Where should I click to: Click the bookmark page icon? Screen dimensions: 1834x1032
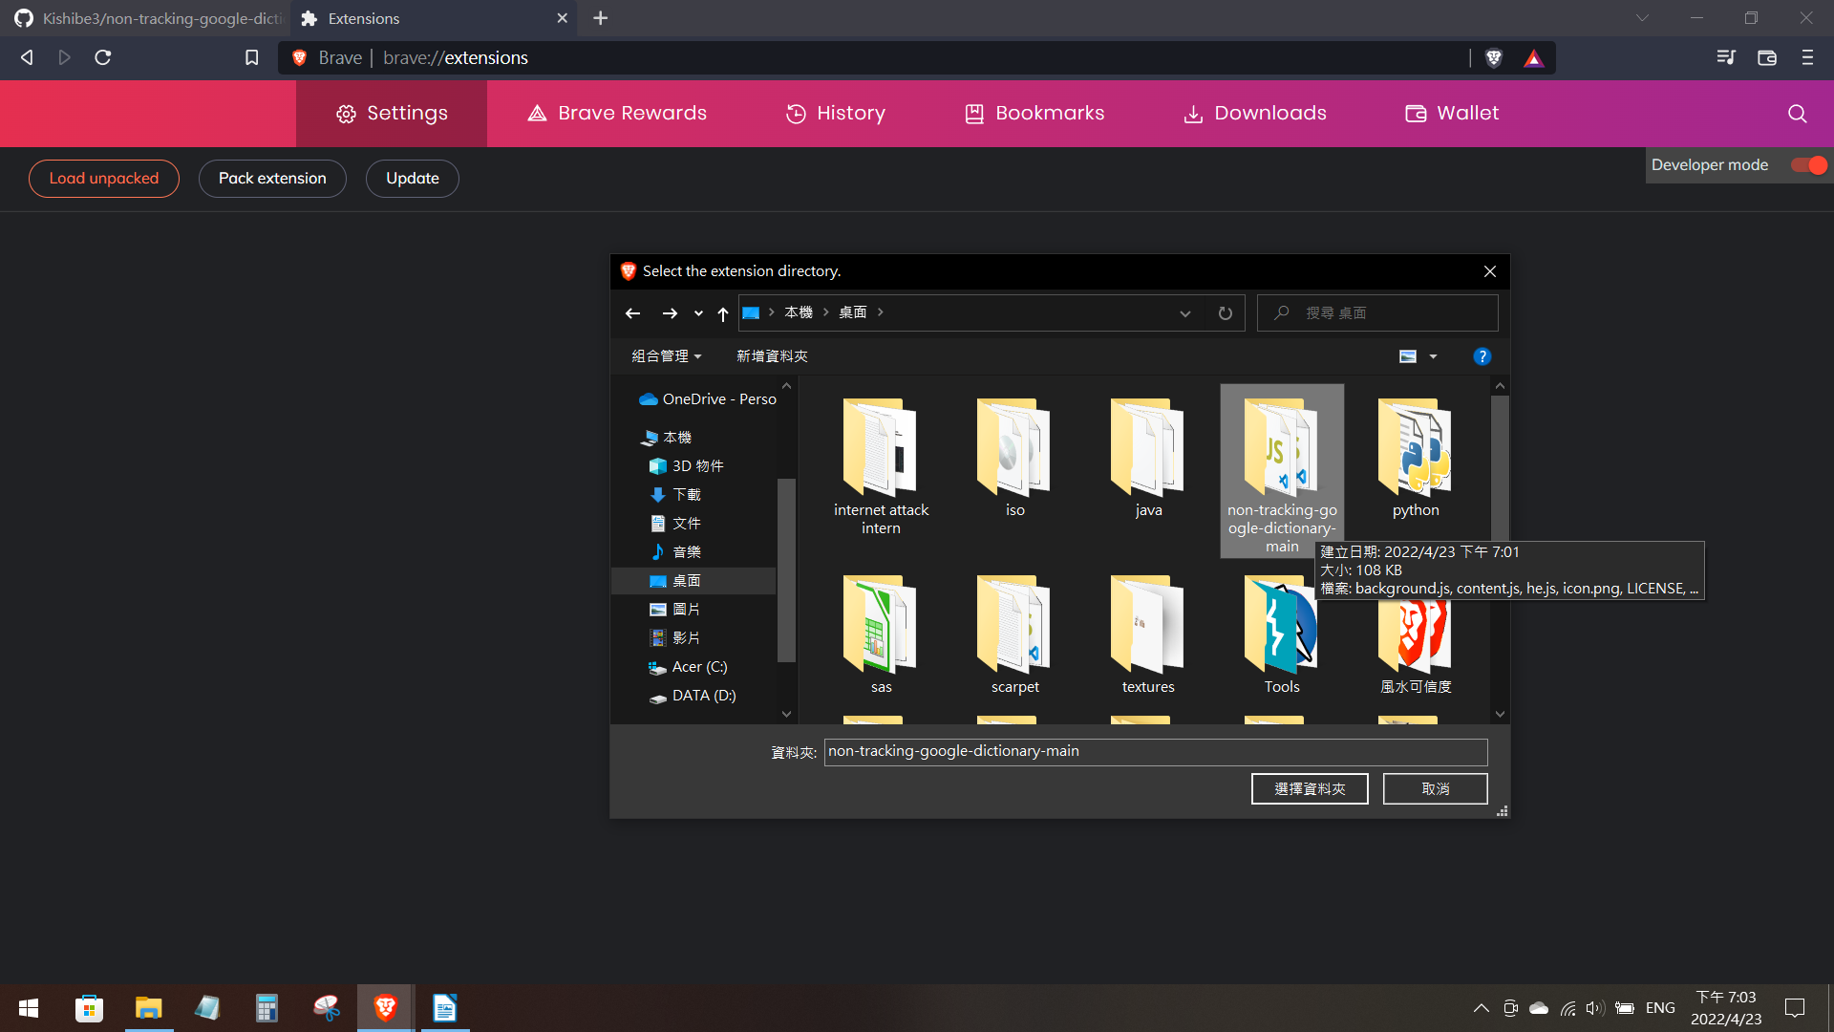251,57
